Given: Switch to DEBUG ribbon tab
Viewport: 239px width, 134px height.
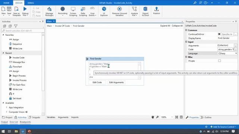Looking at the screenshot, I should coord(31,3).
